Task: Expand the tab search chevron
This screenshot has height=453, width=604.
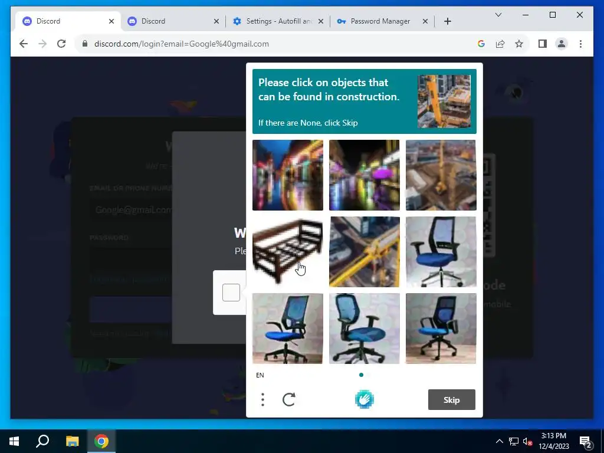Action: [x=498, y=15]
